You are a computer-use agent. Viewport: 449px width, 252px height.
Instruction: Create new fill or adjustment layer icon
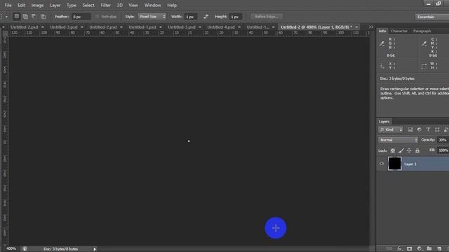click(420, 249)
